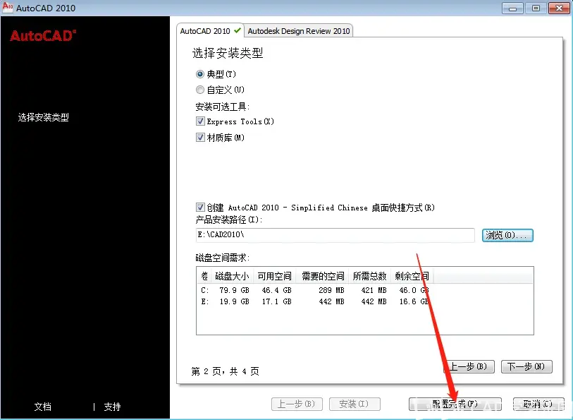The width and height of the screenshot is (573, 420).
Task: Toggle the 材质库(M) checkbox
Action: [x=200, y=138]
